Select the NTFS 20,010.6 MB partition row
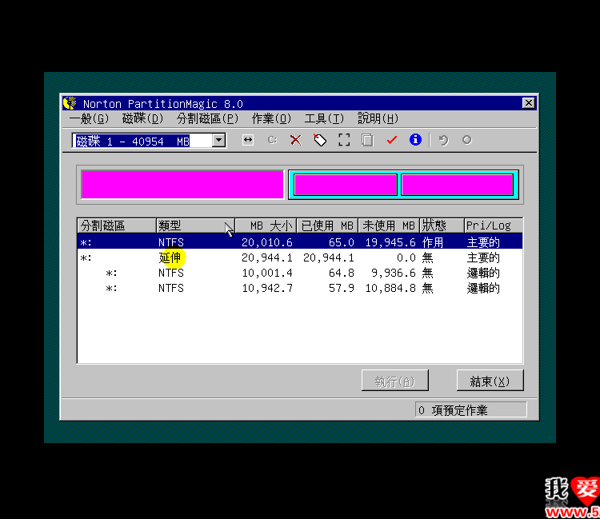Image resolution: width=600 pixels, height=519 pixels. click(300, 242)
